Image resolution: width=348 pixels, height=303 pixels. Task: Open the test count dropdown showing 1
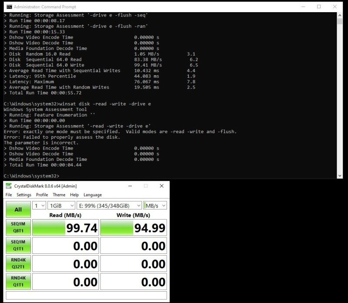click(39, 206)
